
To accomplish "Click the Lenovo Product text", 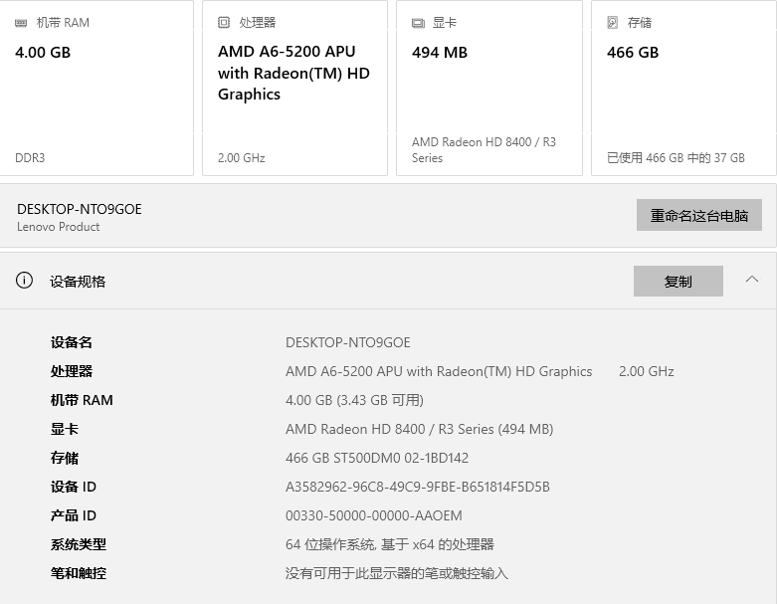I will [58, 227].
